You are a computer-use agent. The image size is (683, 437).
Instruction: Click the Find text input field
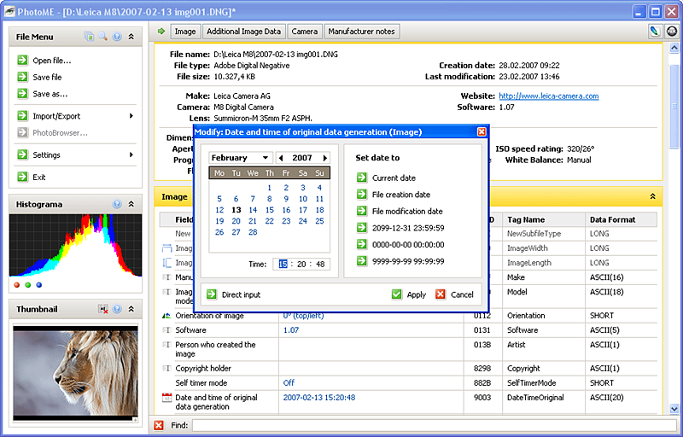click(x=434, y=425)
